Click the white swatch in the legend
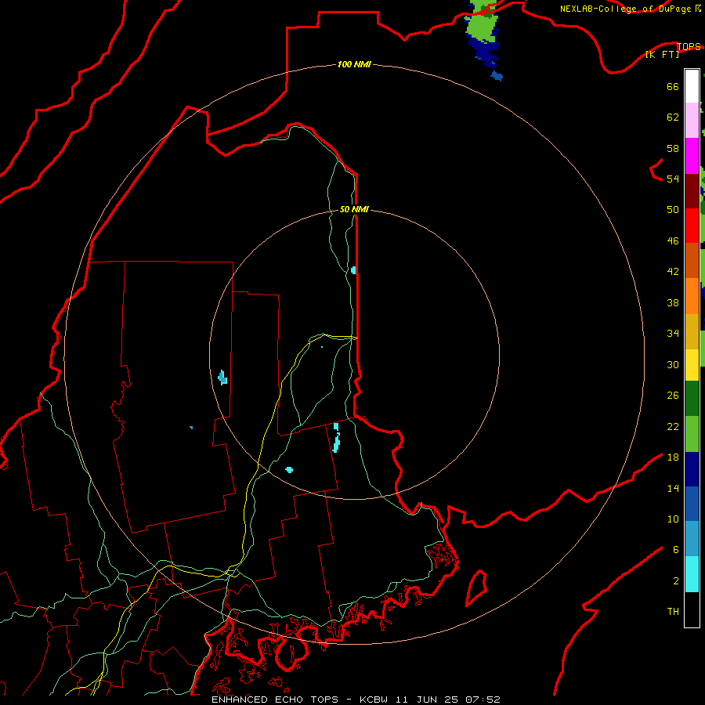This screenshot has height=705, width=705. 692,86
